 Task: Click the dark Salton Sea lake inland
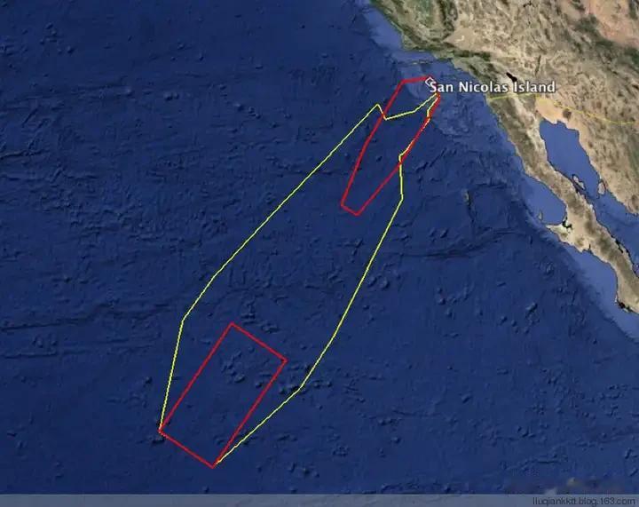[x=510, y=79]
